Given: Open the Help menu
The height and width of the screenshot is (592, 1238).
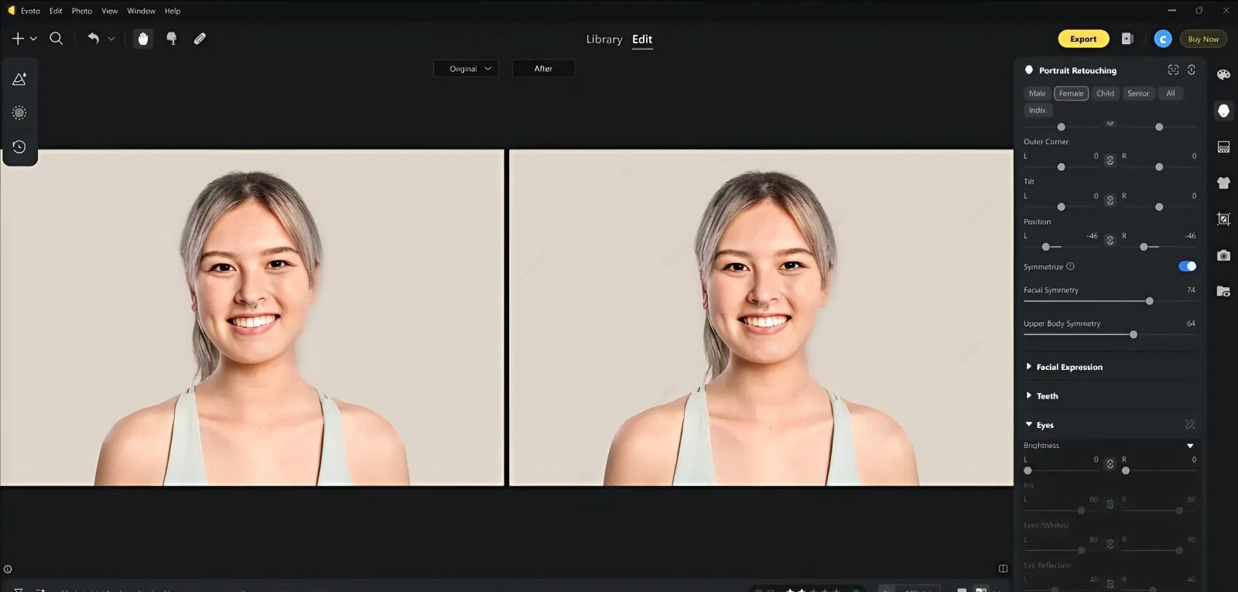Looking at the screenshot, I should (x=173, y=11).
